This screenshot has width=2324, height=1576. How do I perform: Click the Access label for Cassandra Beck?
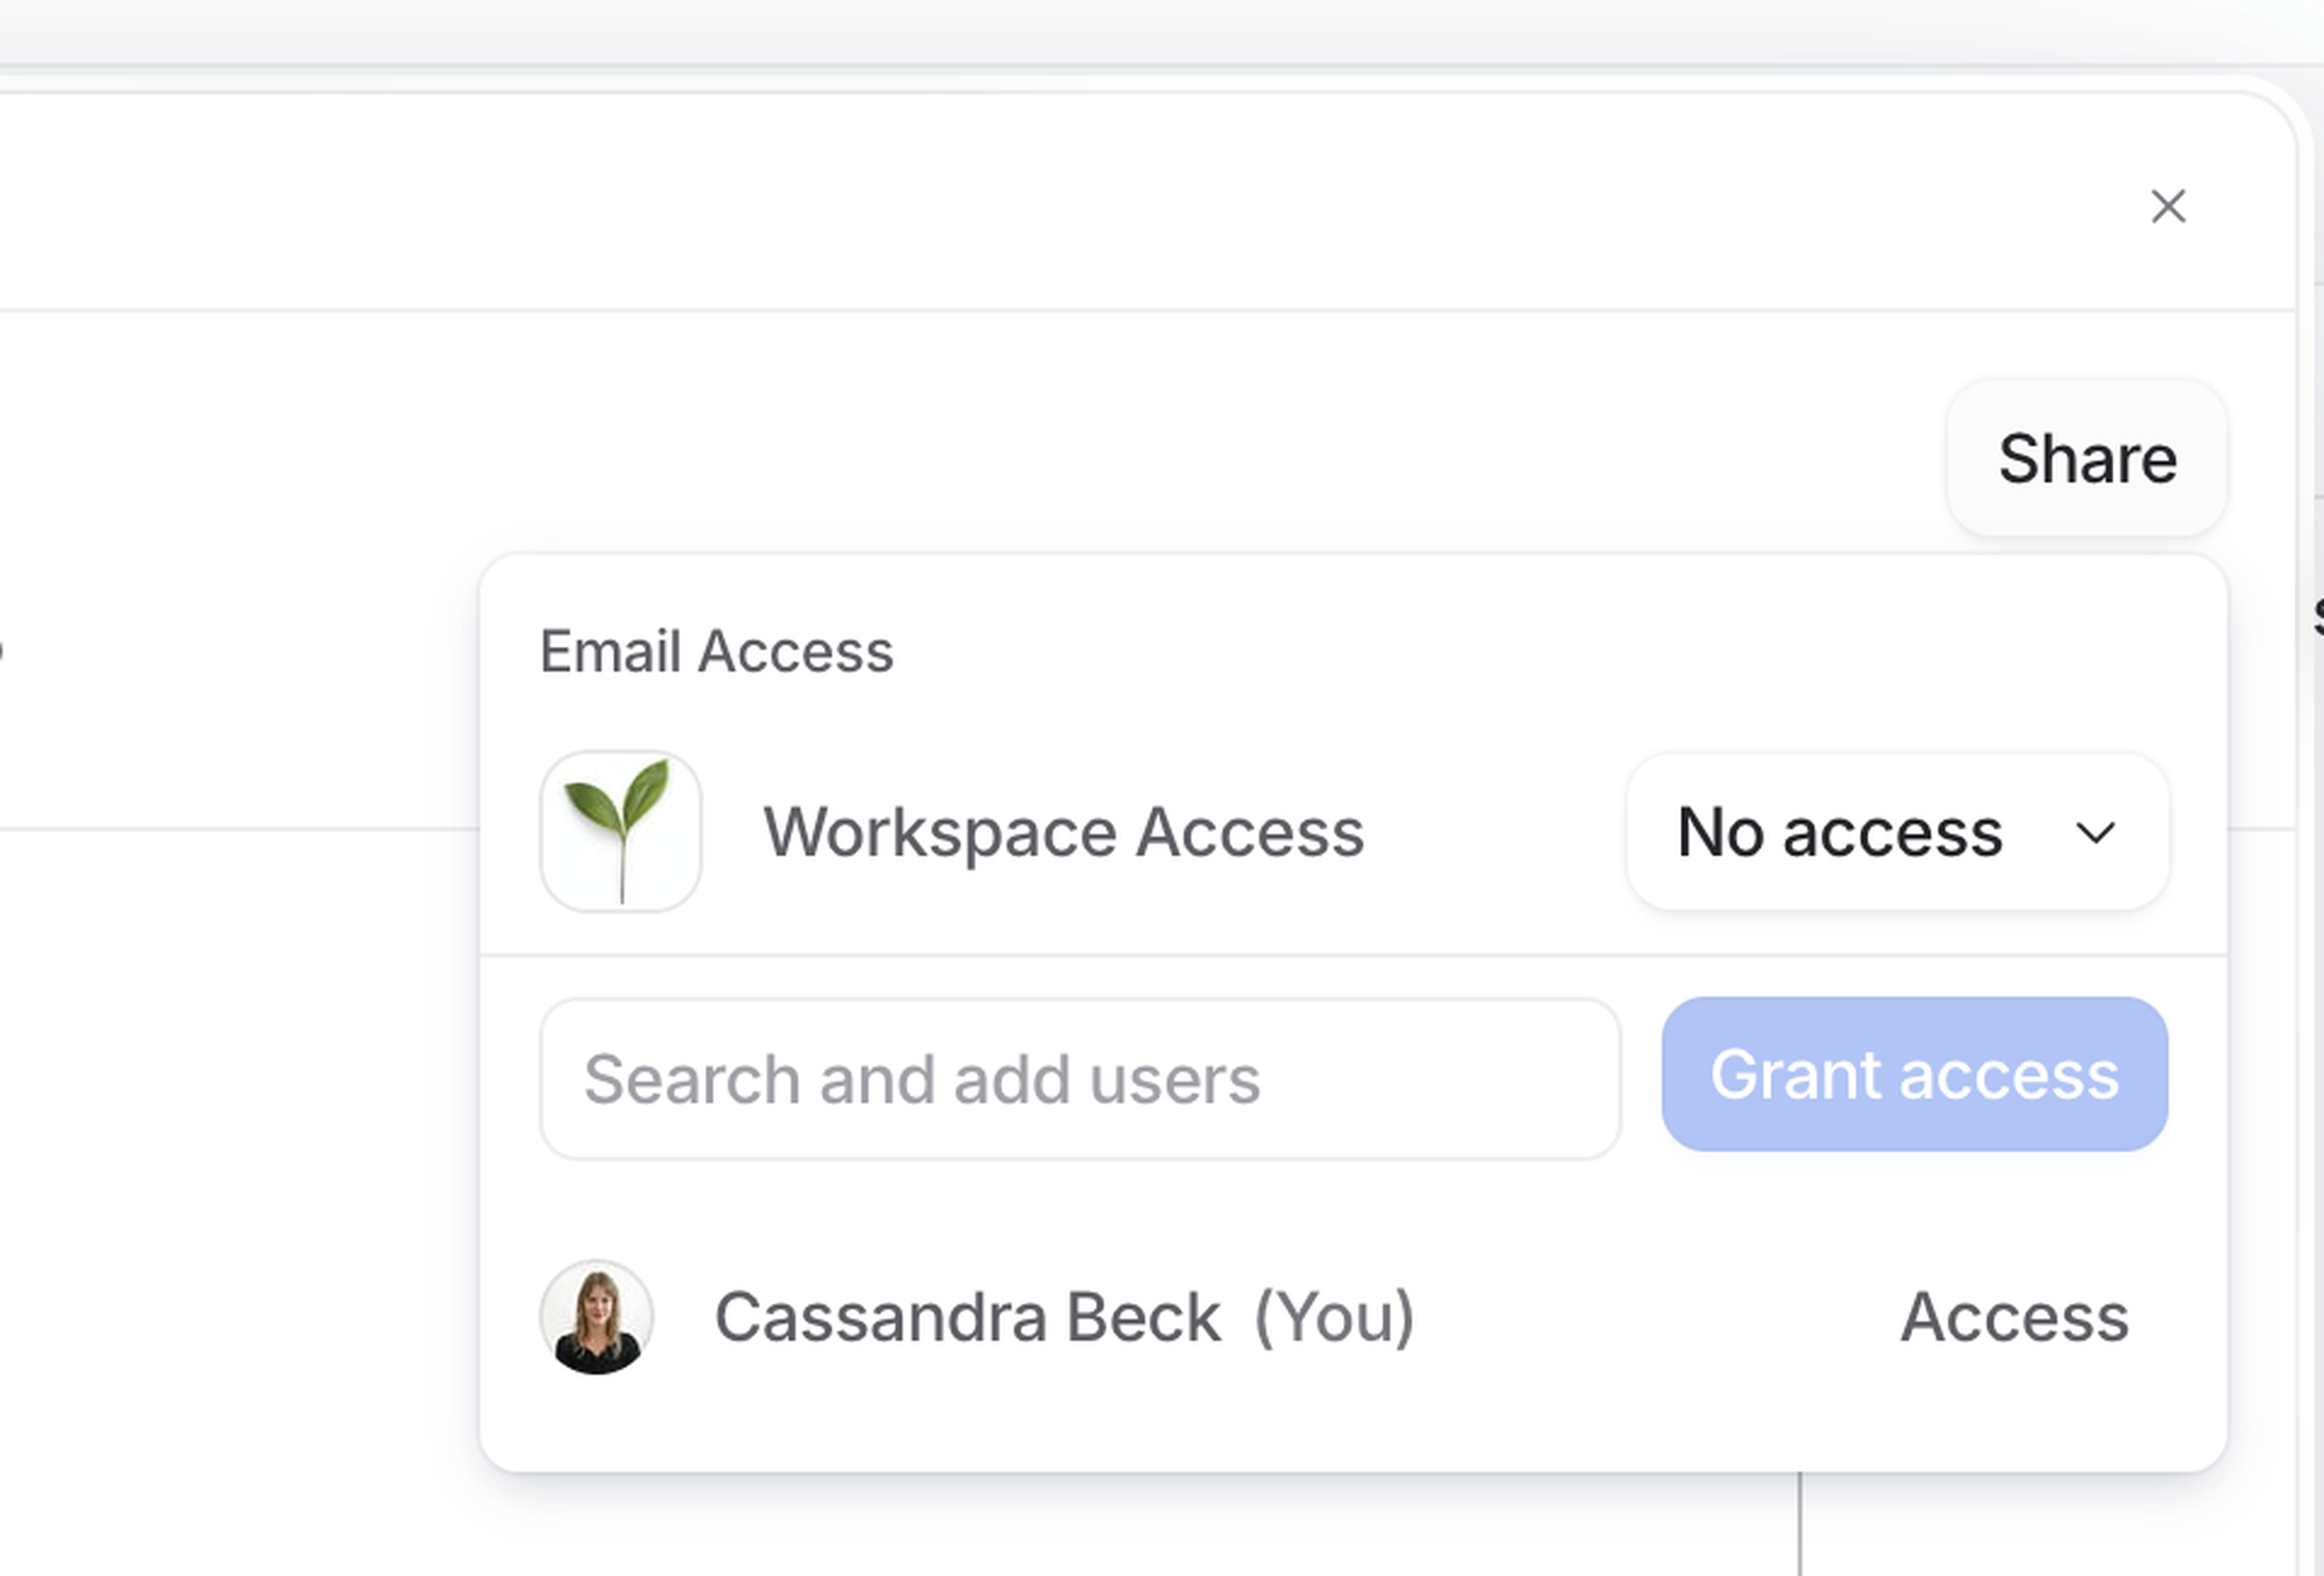[2013, 1316]
